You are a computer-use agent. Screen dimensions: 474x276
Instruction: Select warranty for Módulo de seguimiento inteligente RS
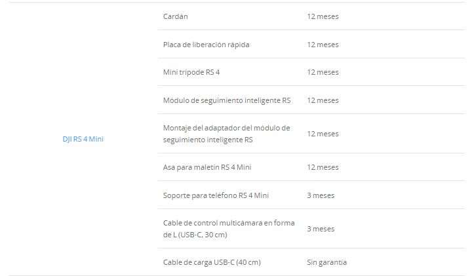323,100
